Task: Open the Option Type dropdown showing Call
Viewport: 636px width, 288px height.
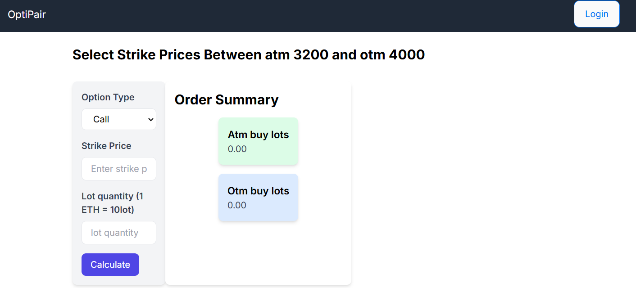Action: pyautogui.click(x=119, y=119)
